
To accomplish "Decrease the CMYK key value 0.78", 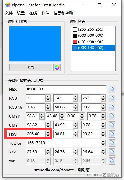I will pos(103,118).
